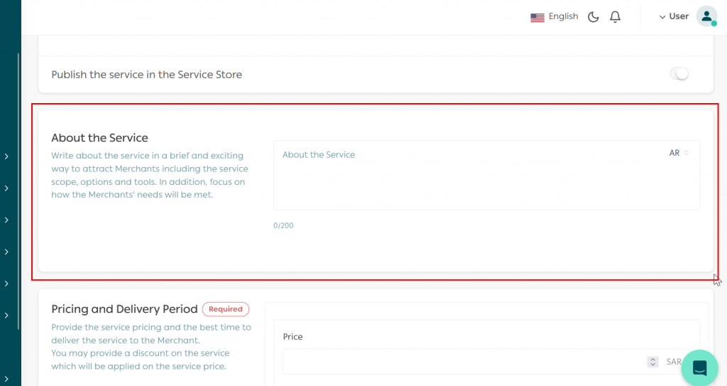
Task: Click the English language label
Action: point(563,16)
